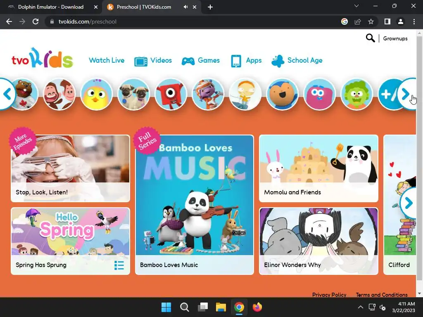Close the Preschool TVOKids.com tab
Screen dimensions: 423x317
pos(195,7)
